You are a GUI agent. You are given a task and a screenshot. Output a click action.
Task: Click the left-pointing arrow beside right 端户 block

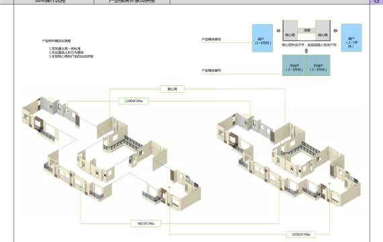click(335, 31)
